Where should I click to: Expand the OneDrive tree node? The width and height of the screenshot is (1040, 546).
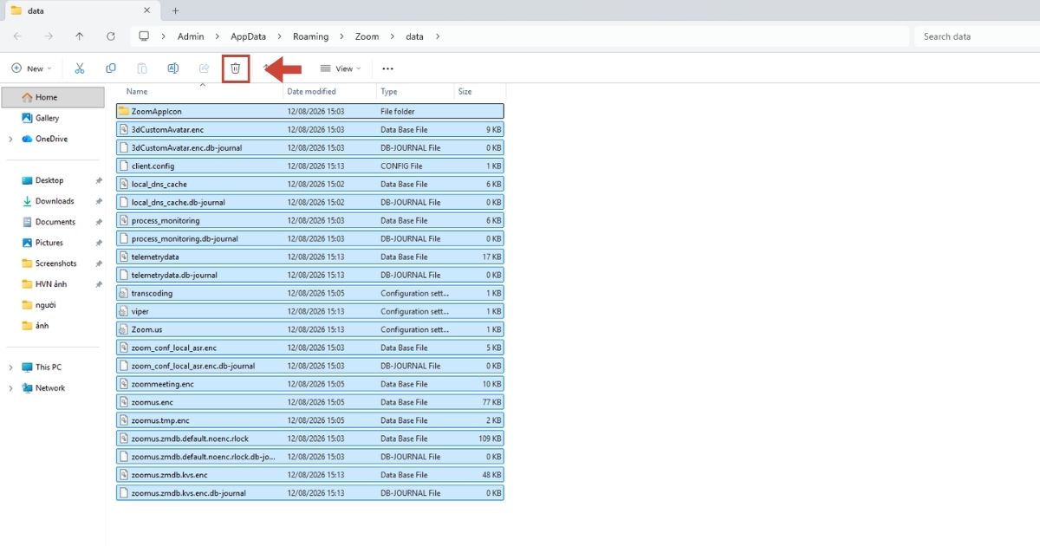click(10, 139)
